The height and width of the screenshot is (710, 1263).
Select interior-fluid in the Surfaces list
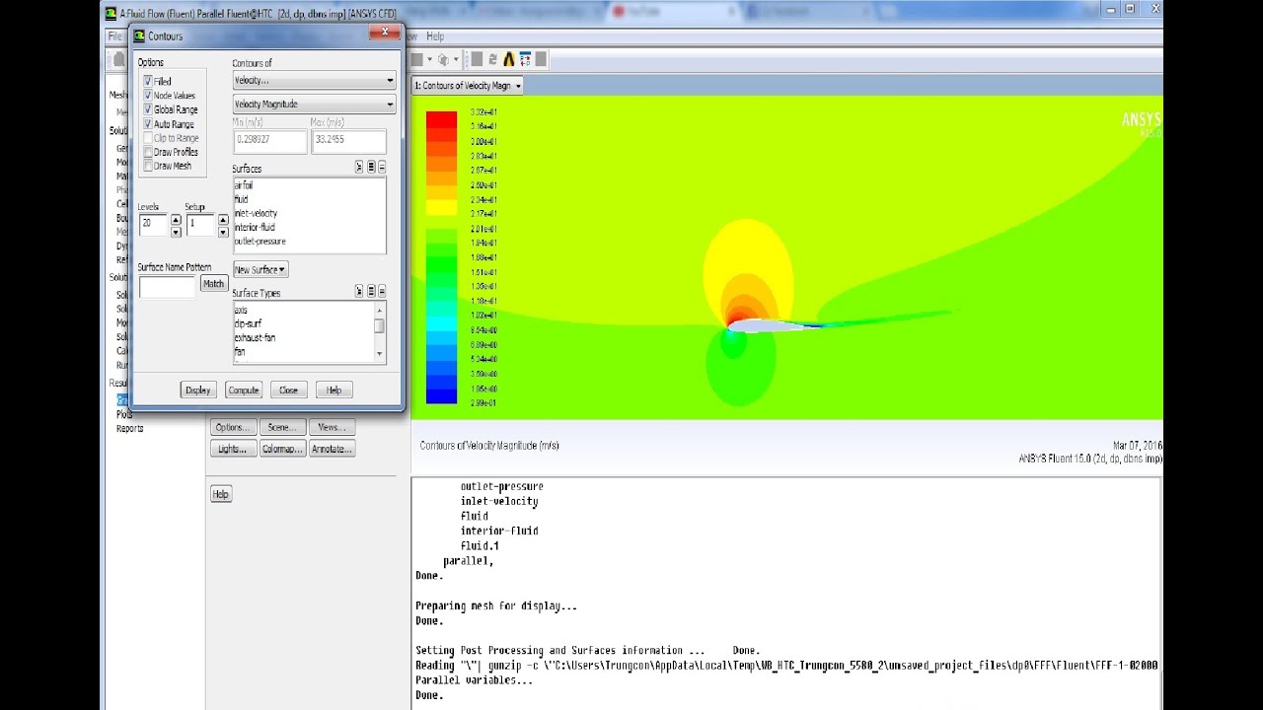click(255, 227)
